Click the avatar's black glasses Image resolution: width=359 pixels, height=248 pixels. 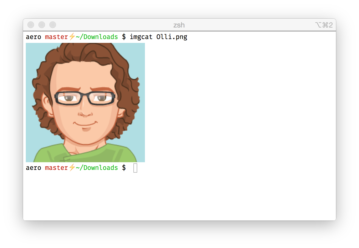(x=85, y=98)
